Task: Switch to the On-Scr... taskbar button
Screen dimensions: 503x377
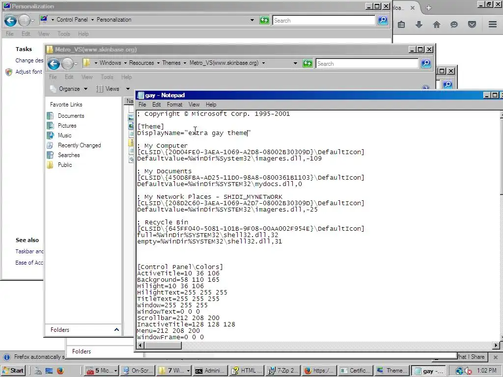Action: click(138, 371)
